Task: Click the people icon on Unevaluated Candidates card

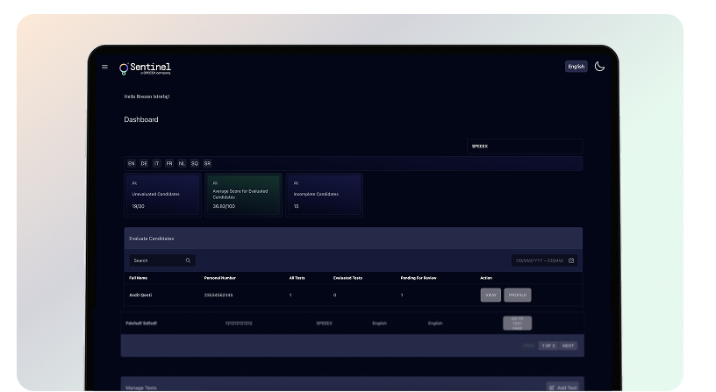Action: point(134,183)
